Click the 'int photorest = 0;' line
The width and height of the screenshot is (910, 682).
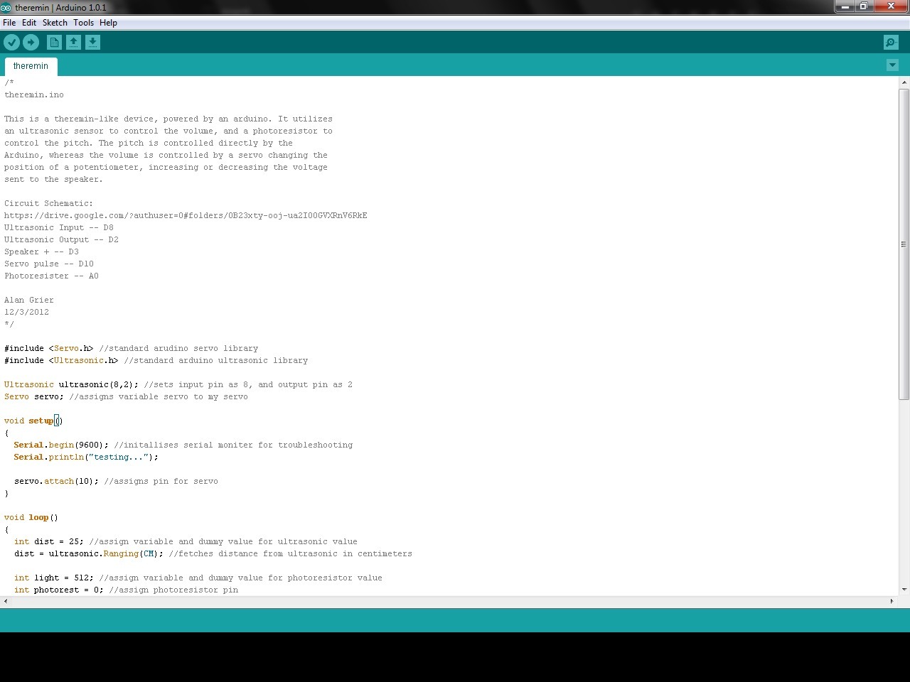tap(126, 590)
